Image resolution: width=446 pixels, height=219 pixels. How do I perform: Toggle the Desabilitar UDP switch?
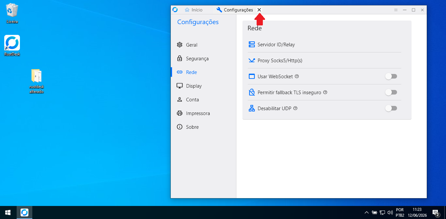[391, 109]
